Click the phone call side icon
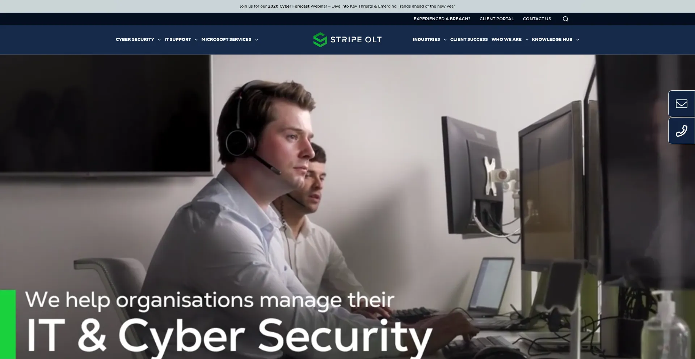The height and width of the screenshot is (359, 695). click(x=682, y=131)
